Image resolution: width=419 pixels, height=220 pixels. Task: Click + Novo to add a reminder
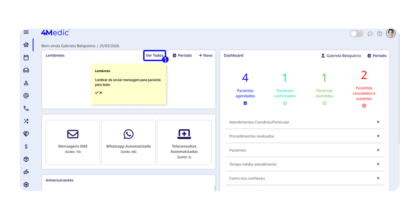point(205,56)
